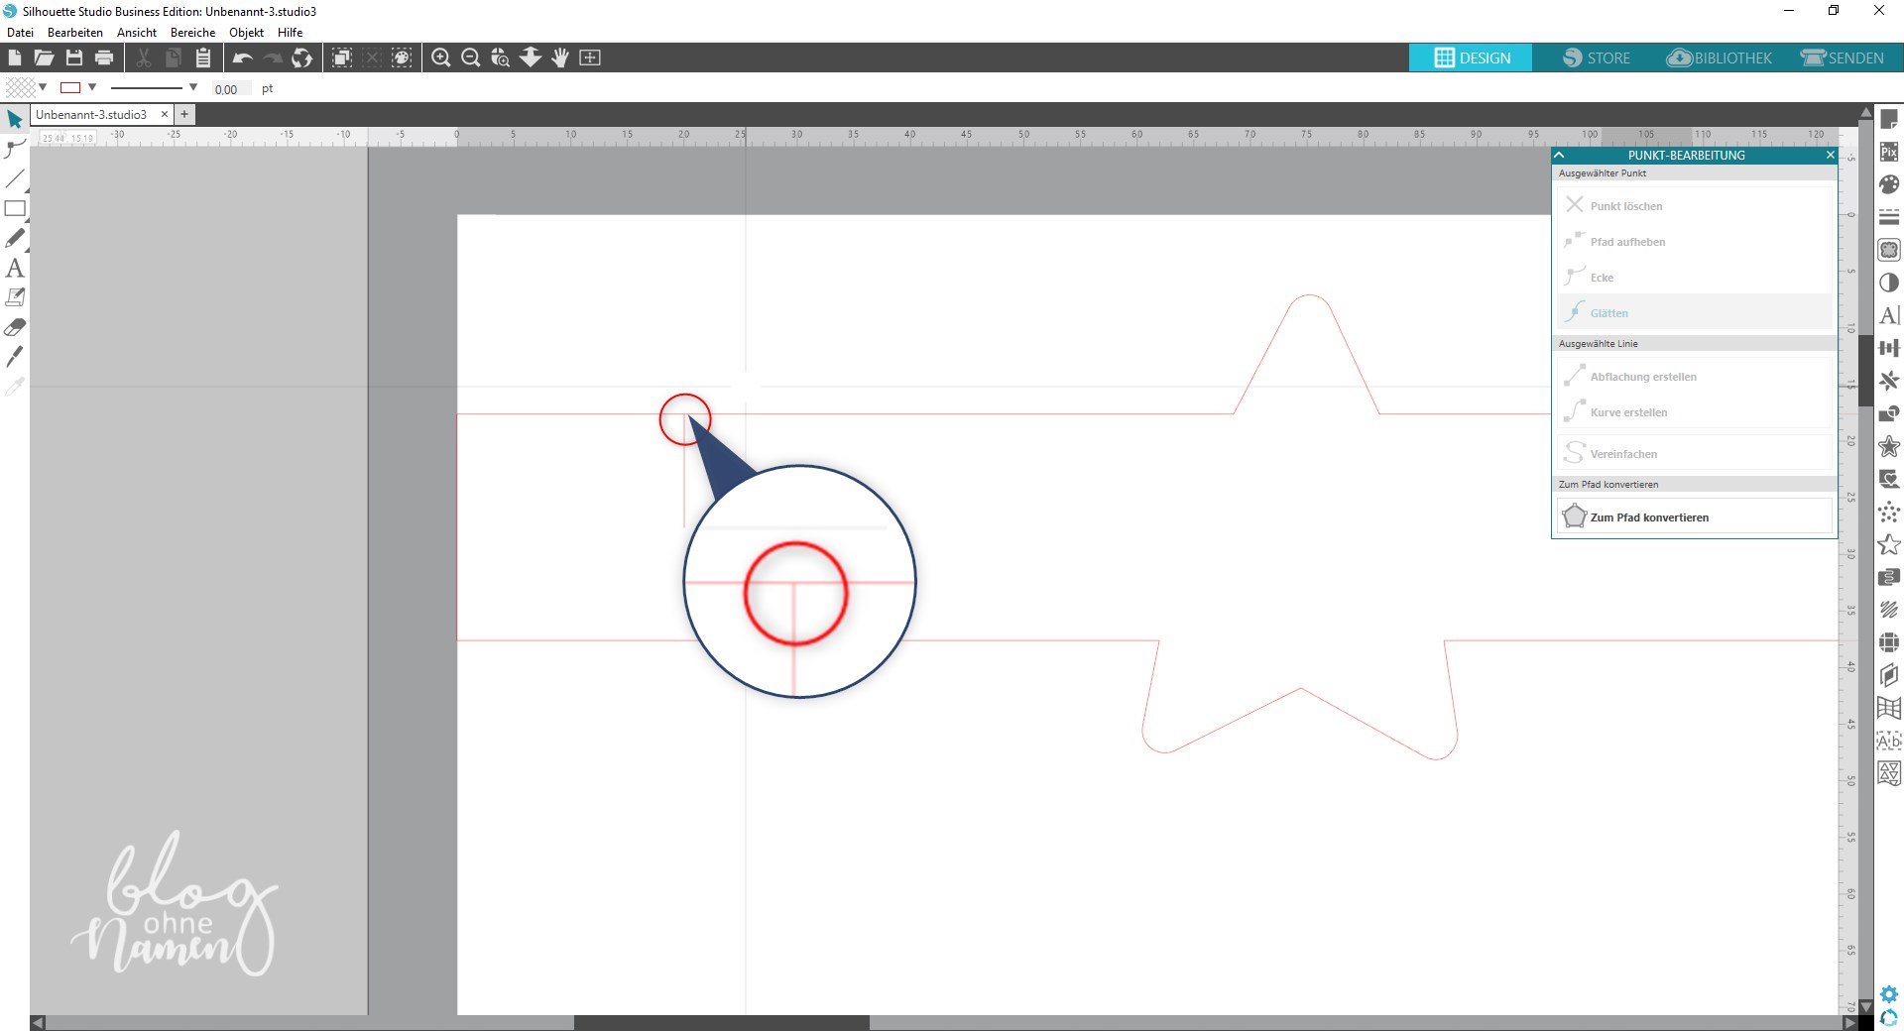This screenshot has width=1904, height=1031.
Task: Switch to the Senden tab
Action: tap(1843, 58)
